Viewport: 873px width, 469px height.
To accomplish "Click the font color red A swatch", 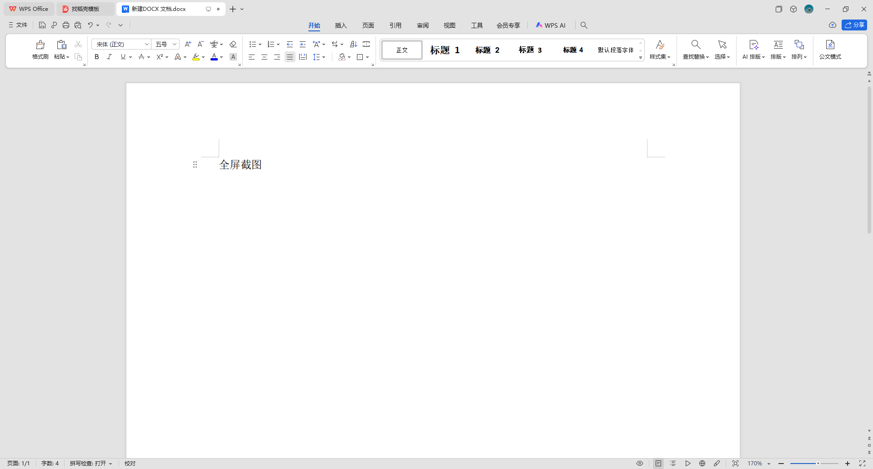I will click(214, 57).
